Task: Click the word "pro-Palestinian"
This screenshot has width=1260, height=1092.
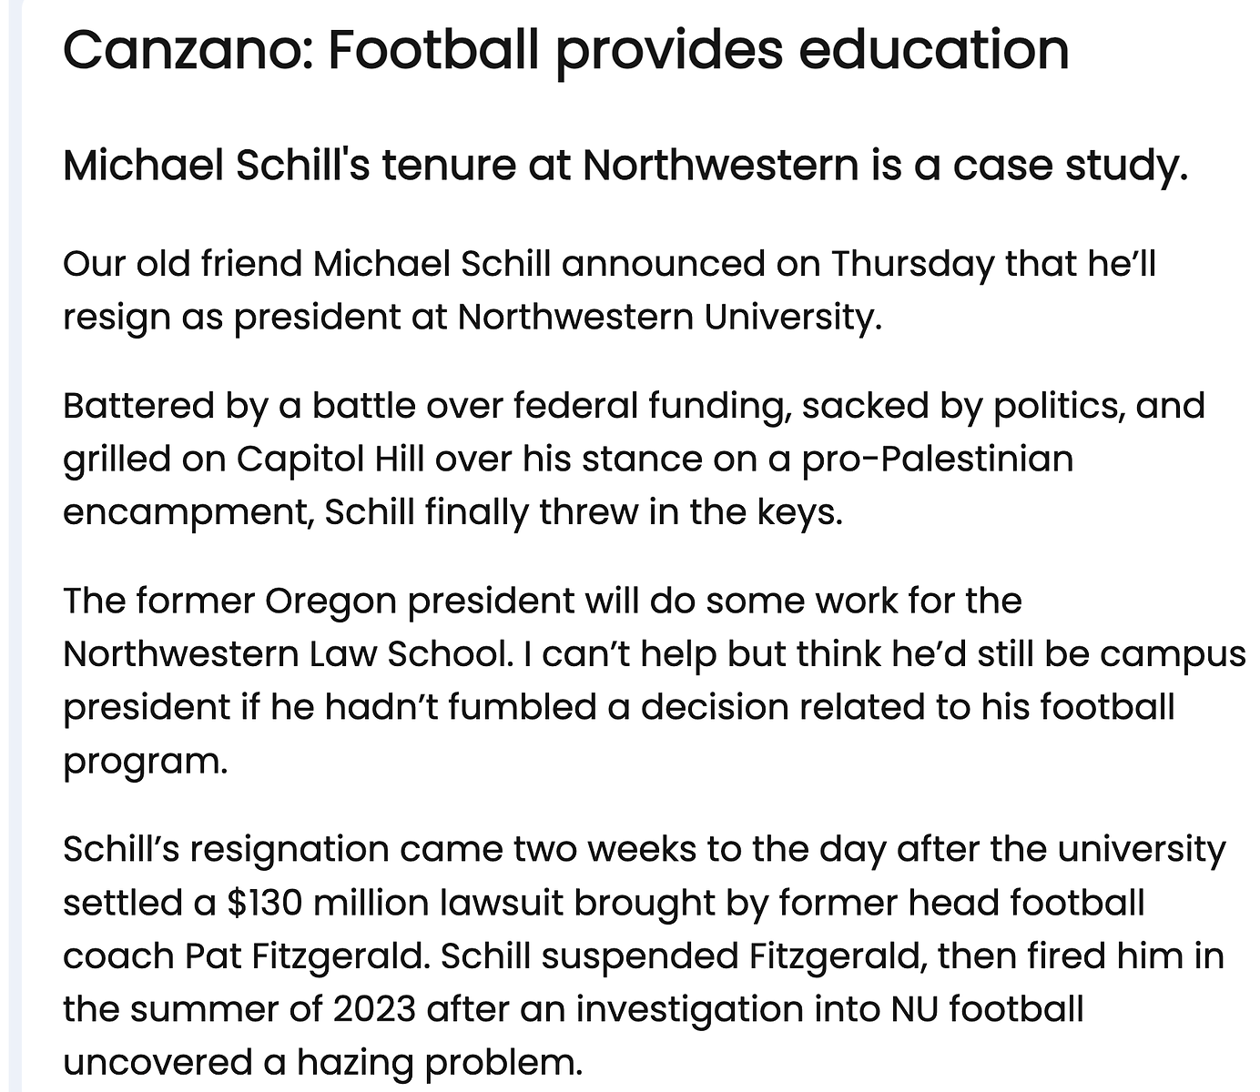Action: [937, 459]
